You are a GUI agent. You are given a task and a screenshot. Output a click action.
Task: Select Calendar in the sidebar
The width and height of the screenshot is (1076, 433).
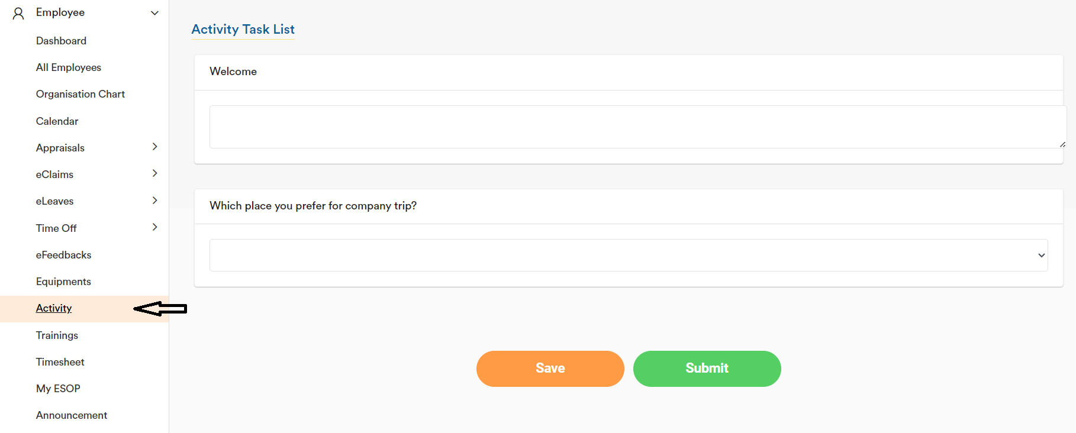click(x=57, y=121)
